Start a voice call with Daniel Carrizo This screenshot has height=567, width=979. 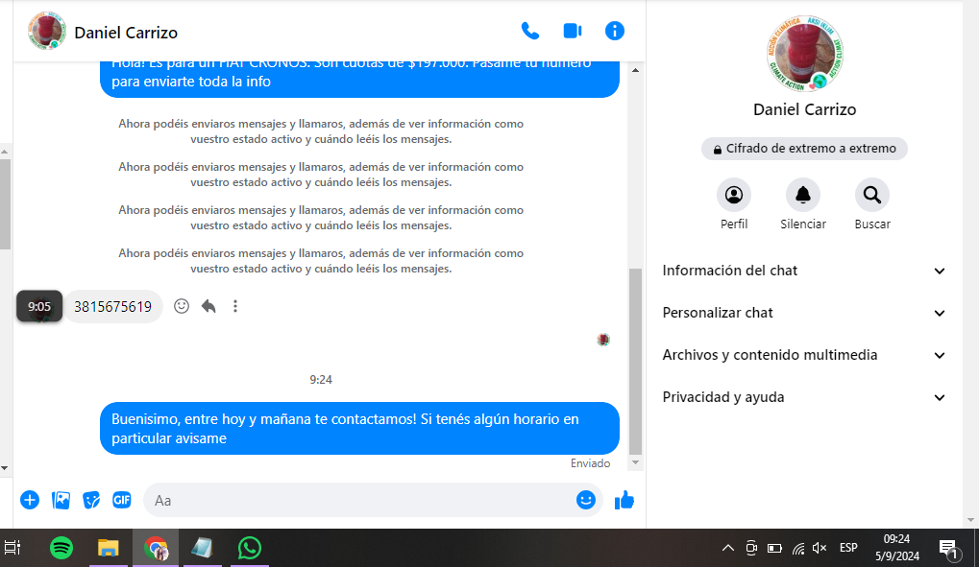coord(529,31)
